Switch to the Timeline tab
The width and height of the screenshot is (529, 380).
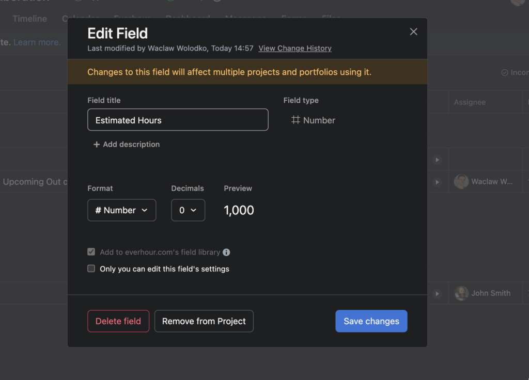tap(29, 19)
